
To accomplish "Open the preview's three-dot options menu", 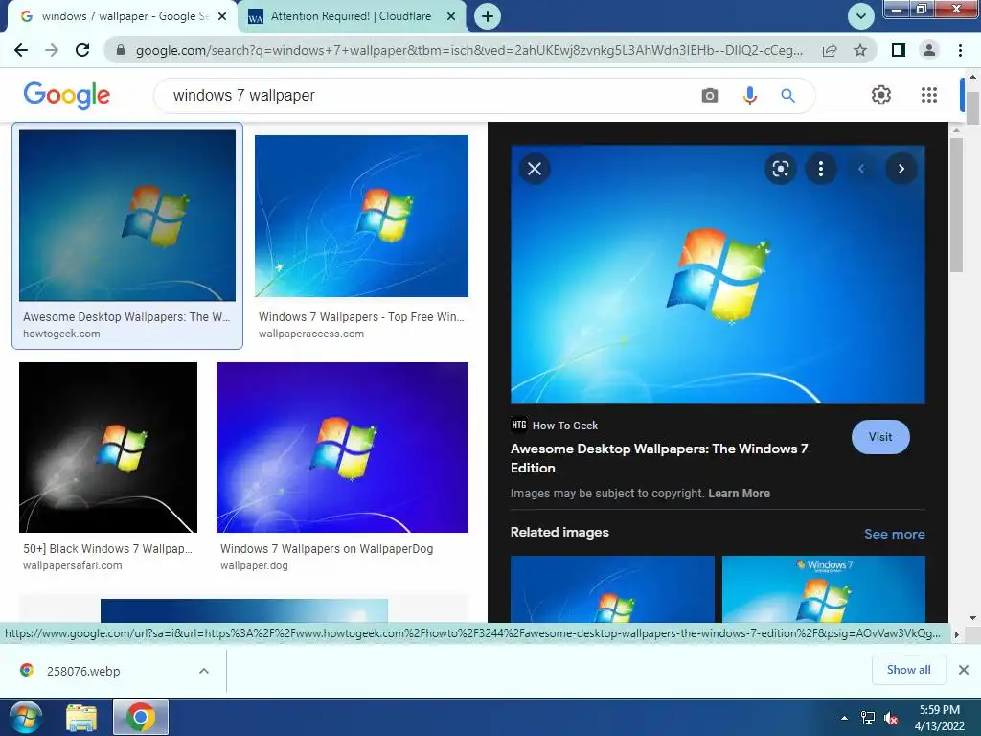I will click(821, 169).
